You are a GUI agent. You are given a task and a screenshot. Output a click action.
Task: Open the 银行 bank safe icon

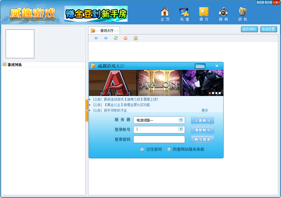(x=204, y=14)
